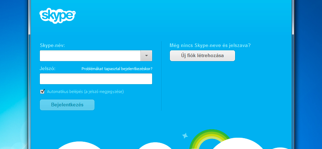Open the Skype-név dropdown arrow
Image resolution: width=322 pixels, height=149 pixels.
pyautogui.click(x=147, y=56)
